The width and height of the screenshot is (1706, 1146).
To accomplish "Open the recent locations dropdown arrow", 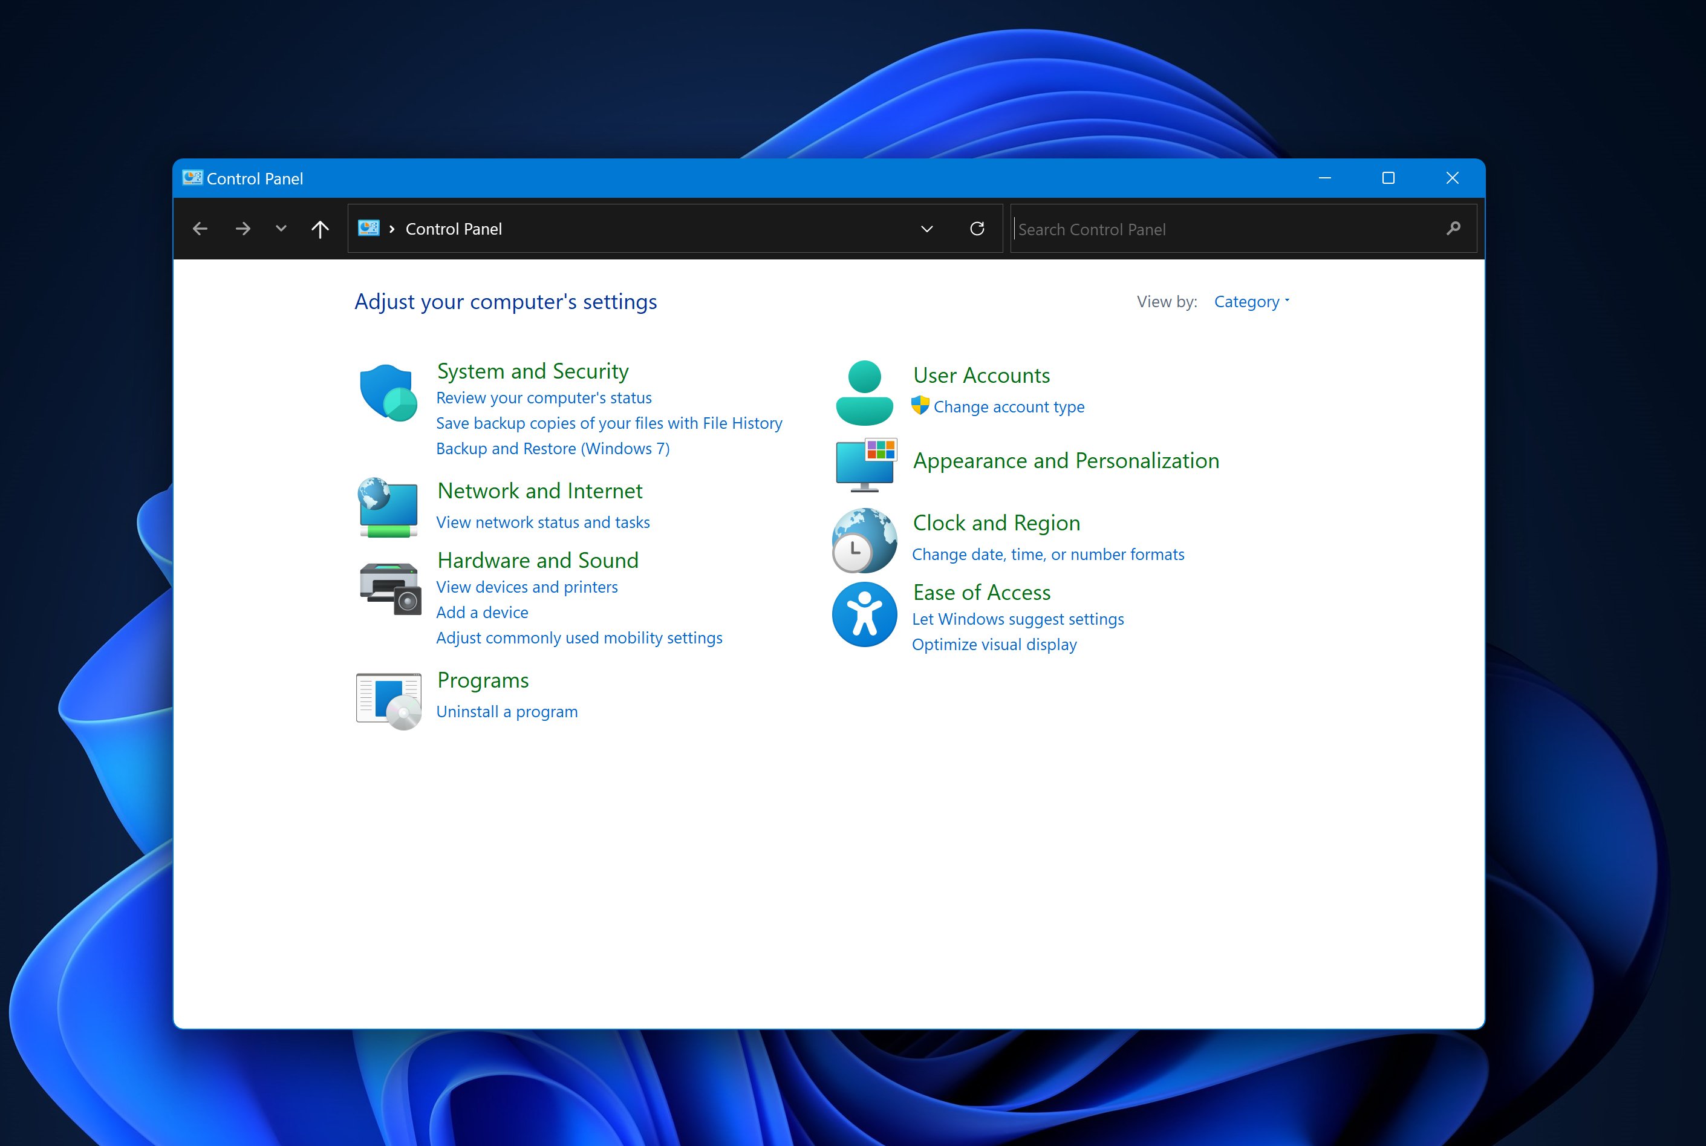I will (x=281, y=229).
